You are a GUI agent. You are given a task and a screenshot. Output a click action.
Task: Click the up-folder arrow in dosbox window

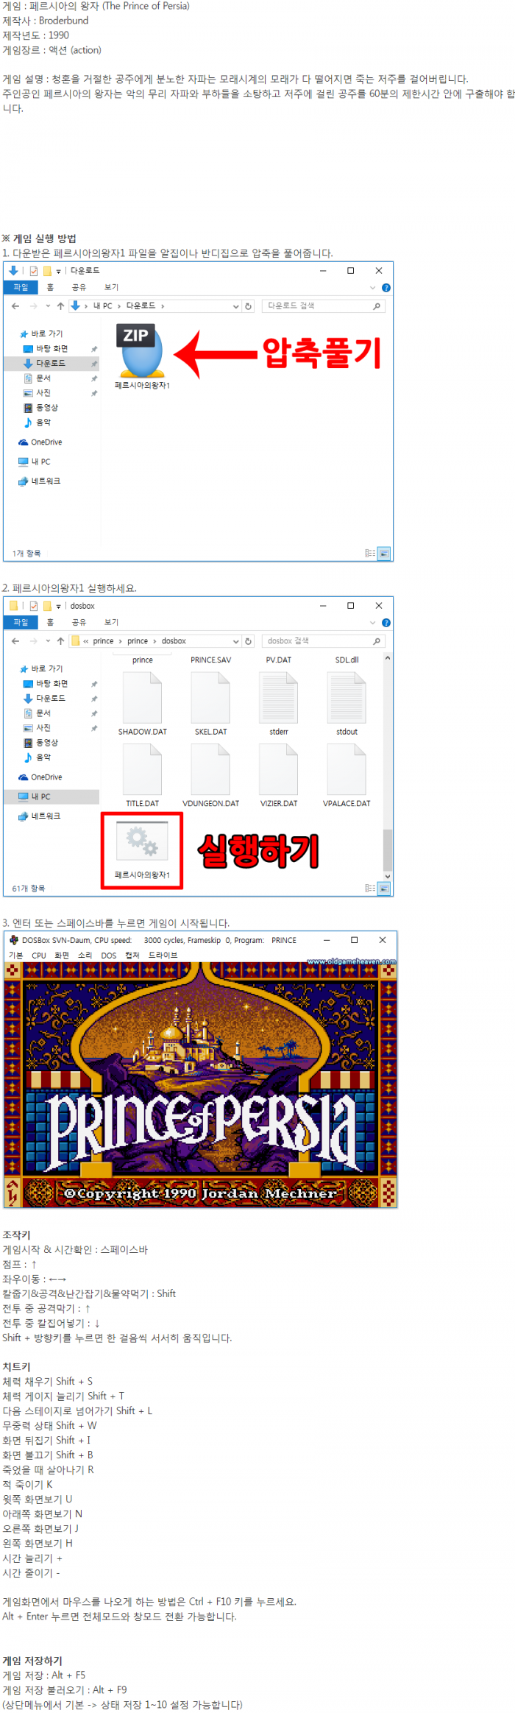[60, 641]
